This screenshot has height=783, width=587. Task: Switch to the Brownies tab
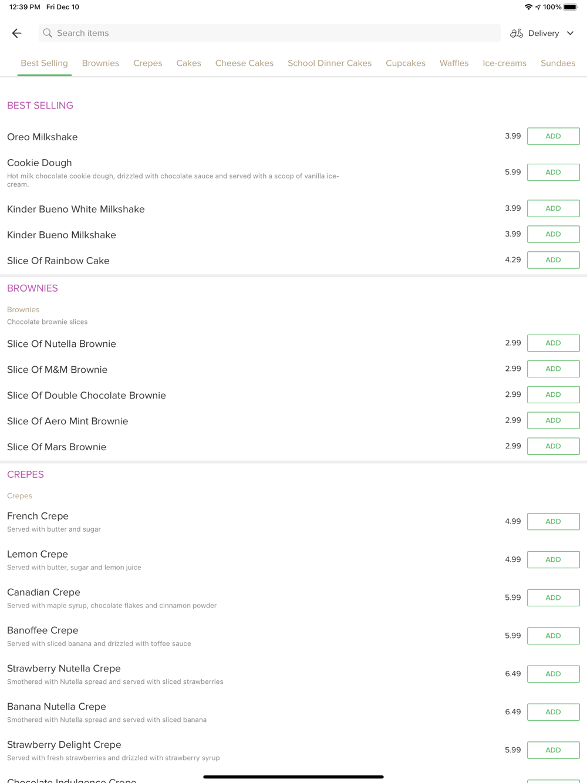coord(100,63)
